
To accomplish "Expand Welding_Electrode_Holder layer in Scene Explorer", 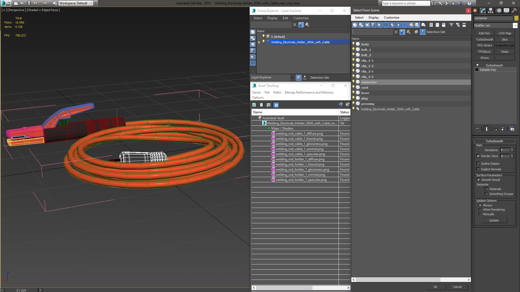I will (x=259, y=42).
